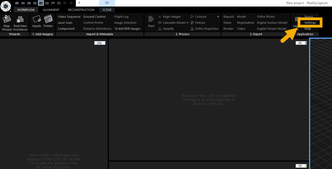Click Ortho Projection in Process group
332x169 pixels.
coord(207,29)
